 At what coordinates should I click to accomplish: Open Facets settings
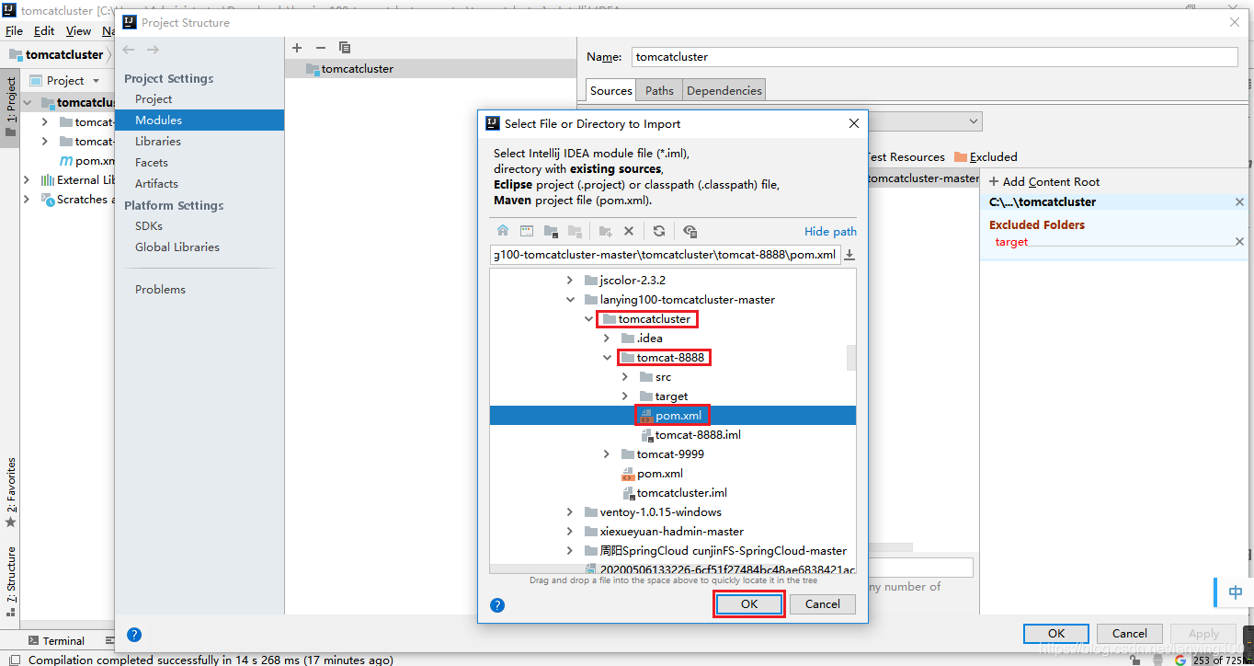(x=152, y=163)
